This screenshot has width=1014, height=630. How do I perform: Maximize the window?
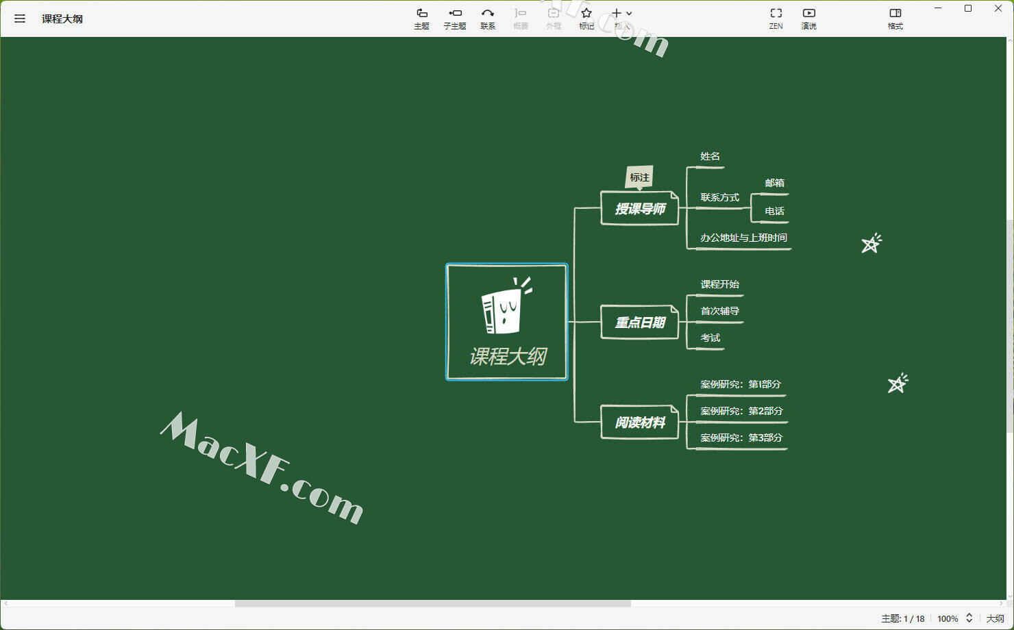tap(968, 8)
